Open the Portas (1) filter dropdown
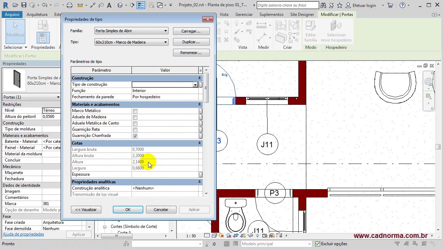 coord(31,97)
